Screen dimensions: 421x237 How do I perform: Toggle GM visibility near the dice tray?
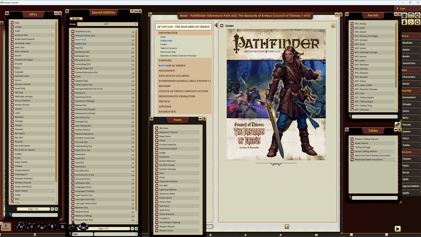pyautogui.click(x=1, y=223)
